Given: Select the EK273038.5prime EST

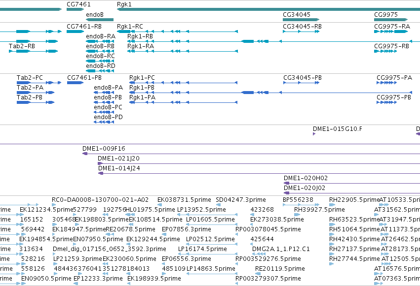Looking at the screenshot, I should (253, 225).
